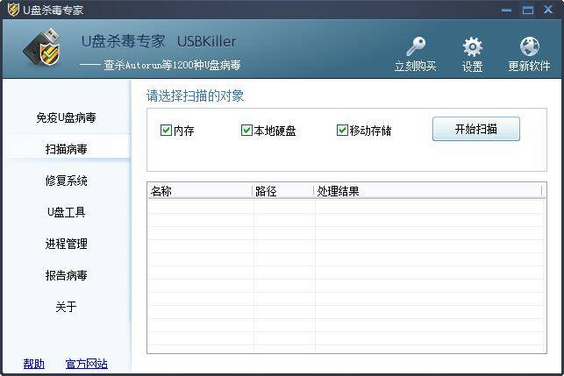Show the 关于 page
This screenshot has width=564, height=376.
pos(66,307)
